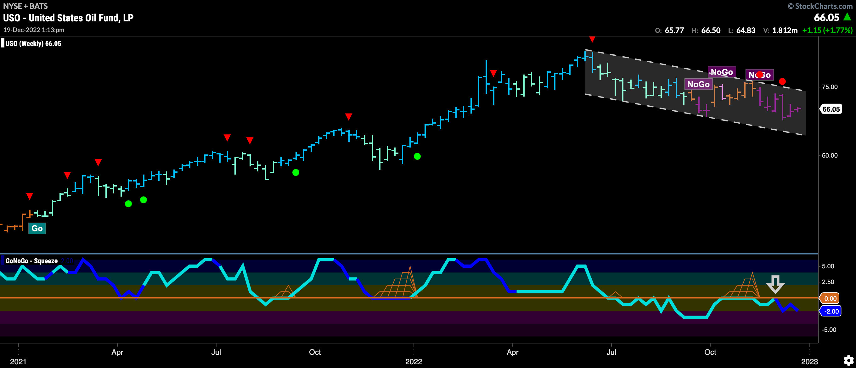856x368 pixels.
Task: Click the -5.00 oscillator axis label
Action: coord(829,330)
